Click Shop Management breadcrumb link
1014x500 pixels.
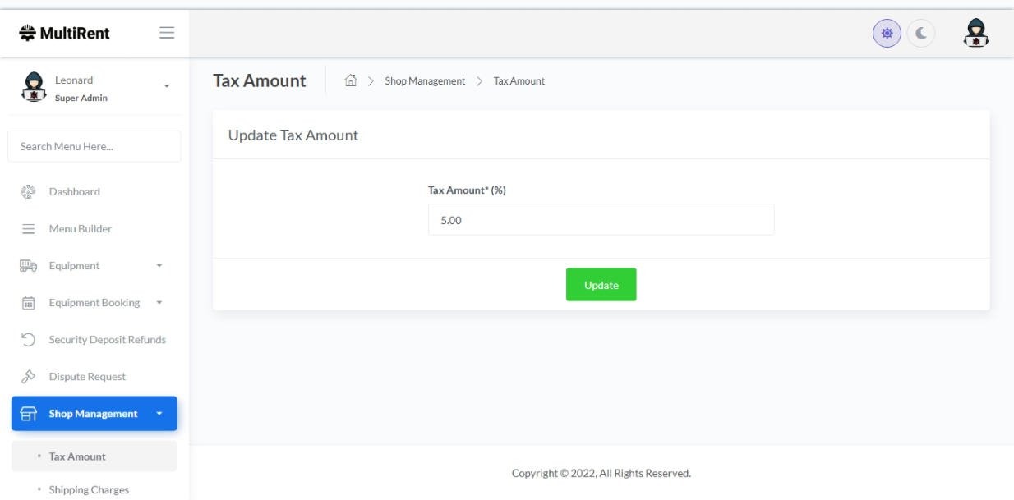point(425,81)
